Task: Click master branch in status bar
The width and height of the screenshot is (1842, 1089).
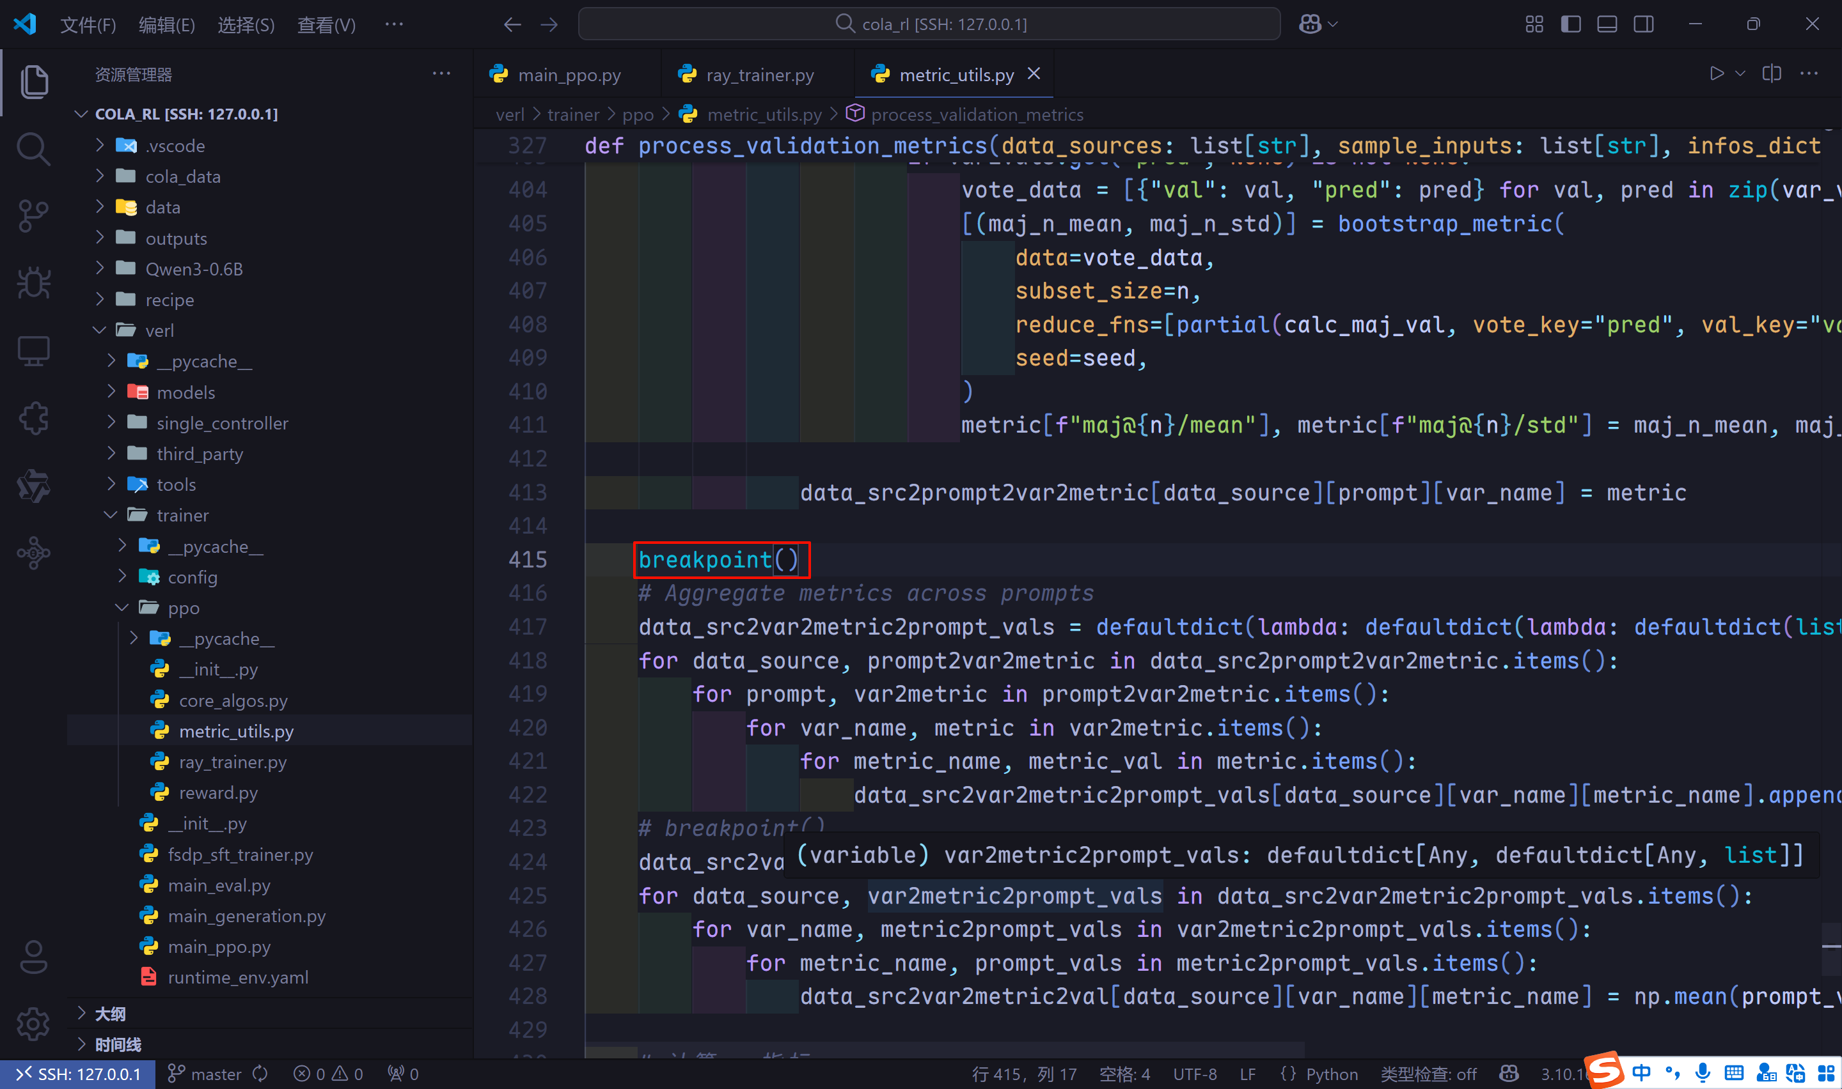Action: 205,1074
